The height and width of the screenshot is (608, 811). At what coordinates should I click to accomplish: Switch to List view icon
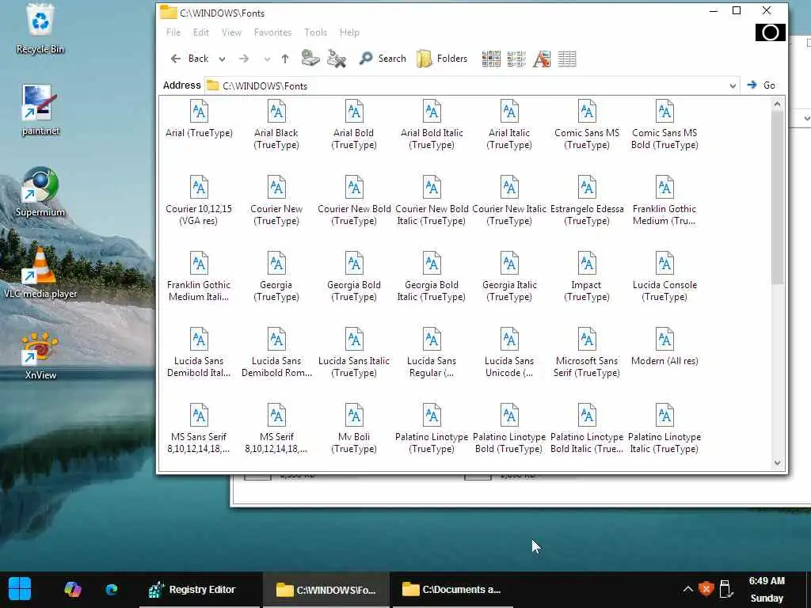point(516,59)
